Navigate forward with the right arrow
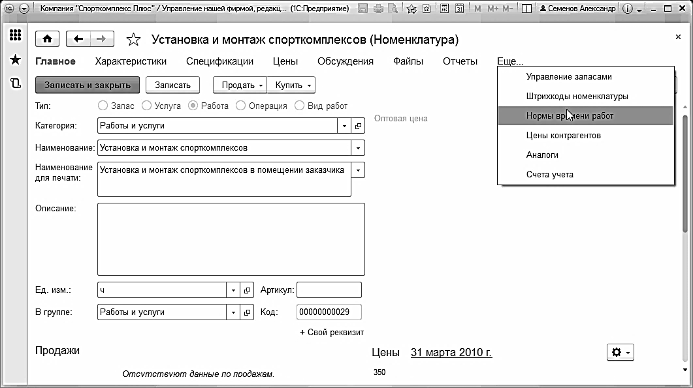This screenshot has width=693, height=388. (x=102, y=39)
